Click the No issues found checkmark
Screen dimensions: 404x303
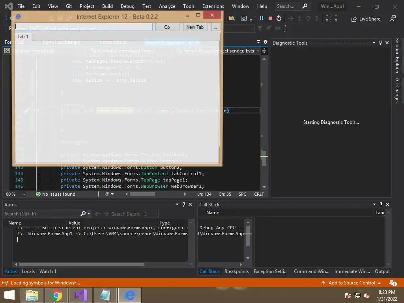click(x=38, y=194)
